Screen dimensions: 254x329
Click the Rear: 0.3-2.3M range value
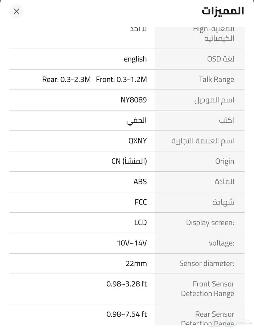coord(66,79)
